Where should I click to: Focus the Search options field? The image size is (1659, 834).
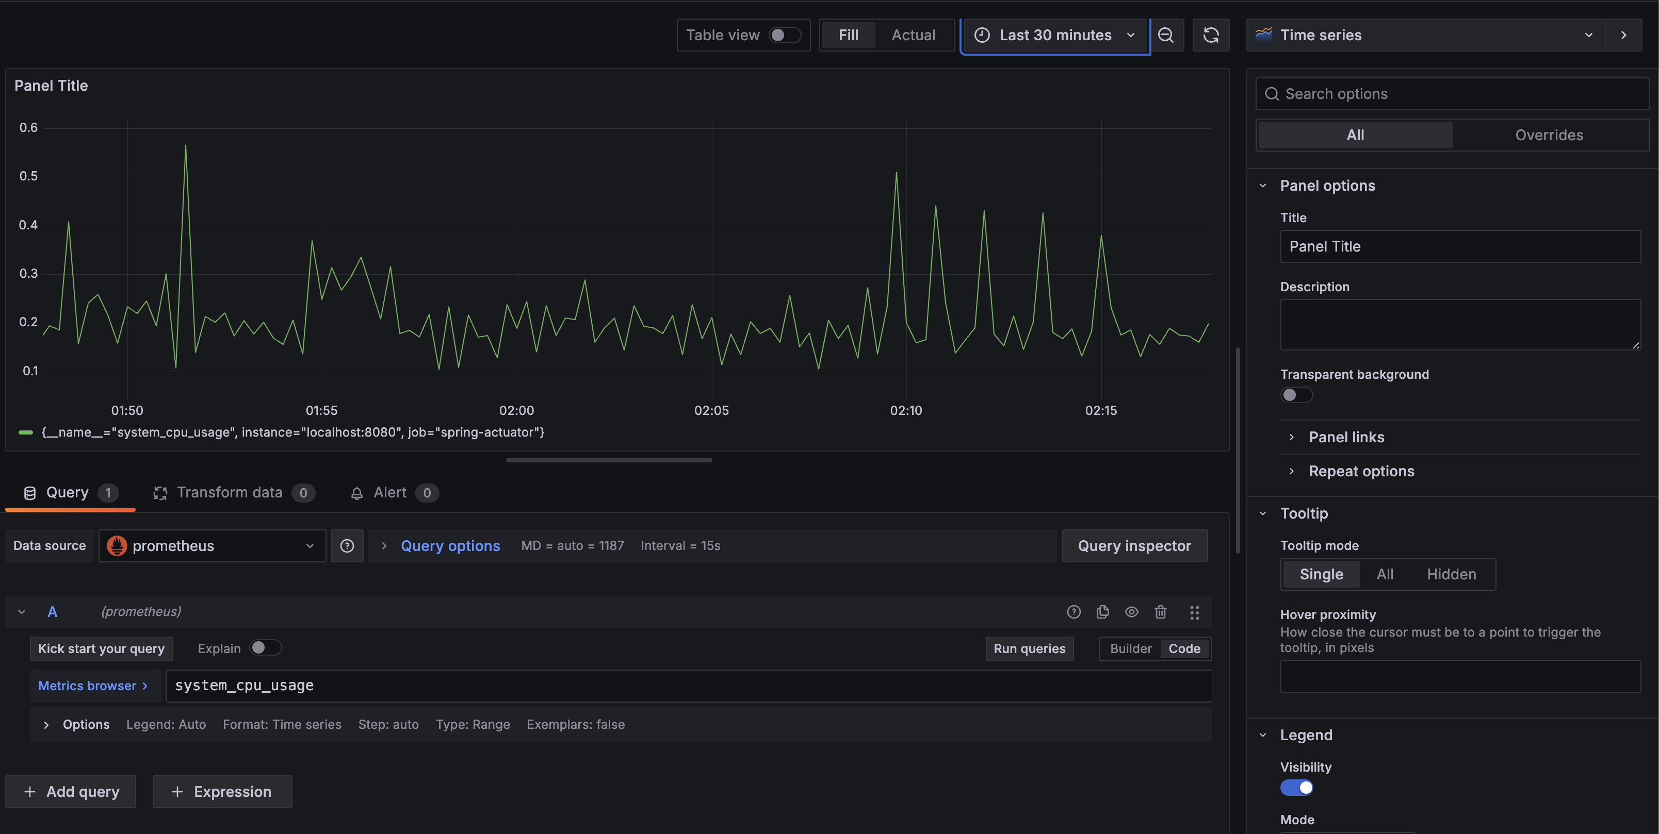click(1452, 94)
